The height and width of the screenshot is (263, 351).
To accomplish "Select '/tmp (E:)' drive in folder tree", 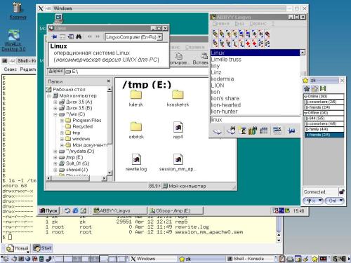I will (x=74, y=157).
